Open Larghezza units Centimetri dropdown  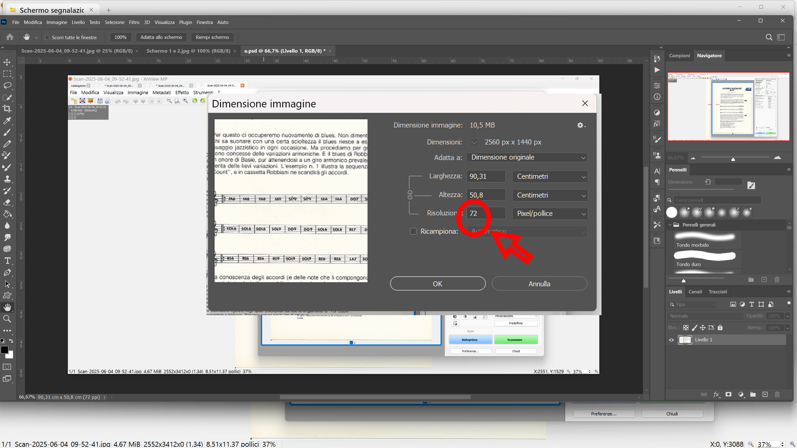point(550,177)
